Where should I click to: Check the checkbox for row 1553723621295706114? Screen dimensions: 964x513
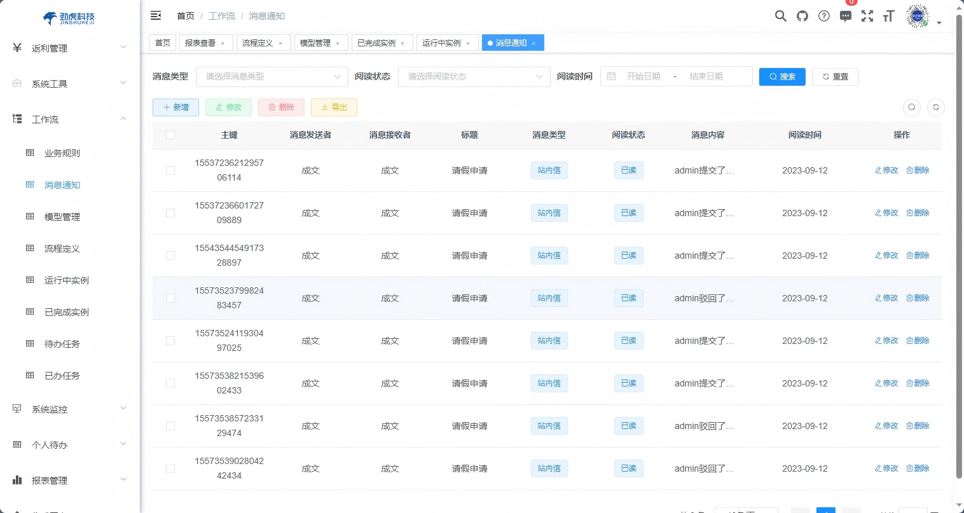pos(170,170)
